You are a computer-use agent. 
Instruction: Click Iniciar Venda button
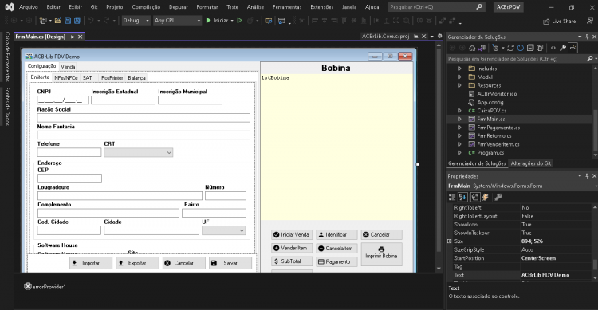[x=292, y=235]
